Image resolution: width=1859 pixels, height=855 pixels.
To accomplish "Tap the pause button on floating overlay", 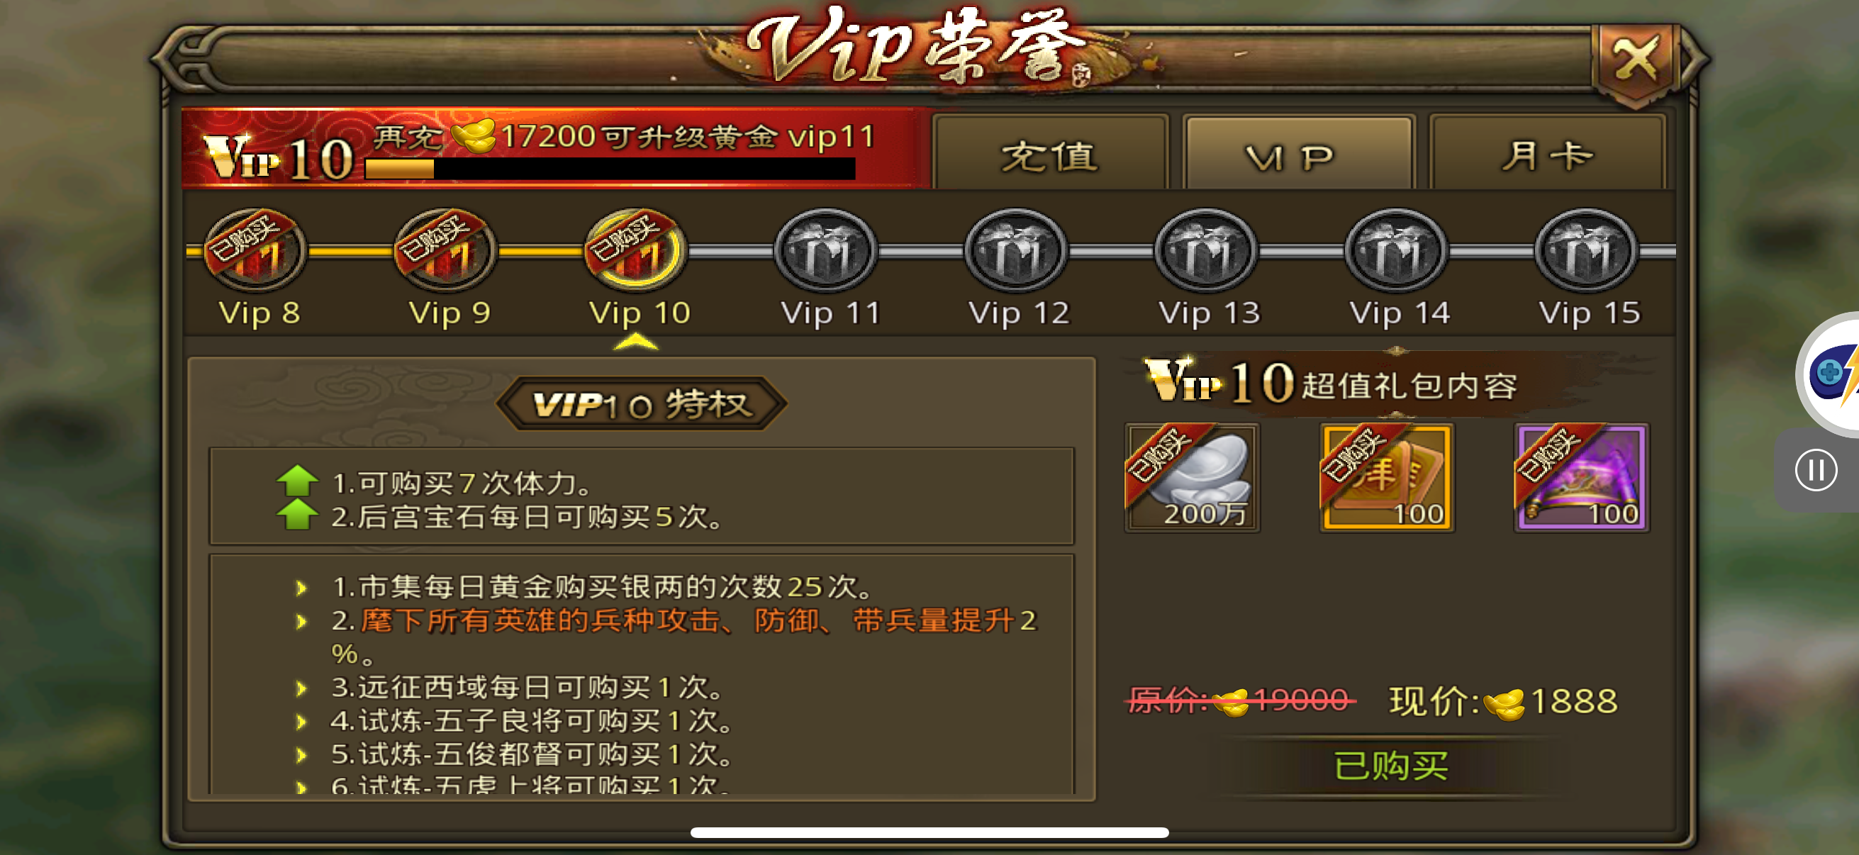I will (x=1816, y=471).
